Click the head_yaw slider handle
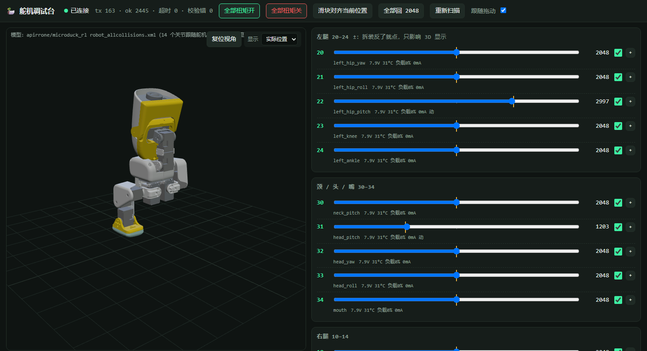647x351 pixels. [x=456, y=251]
